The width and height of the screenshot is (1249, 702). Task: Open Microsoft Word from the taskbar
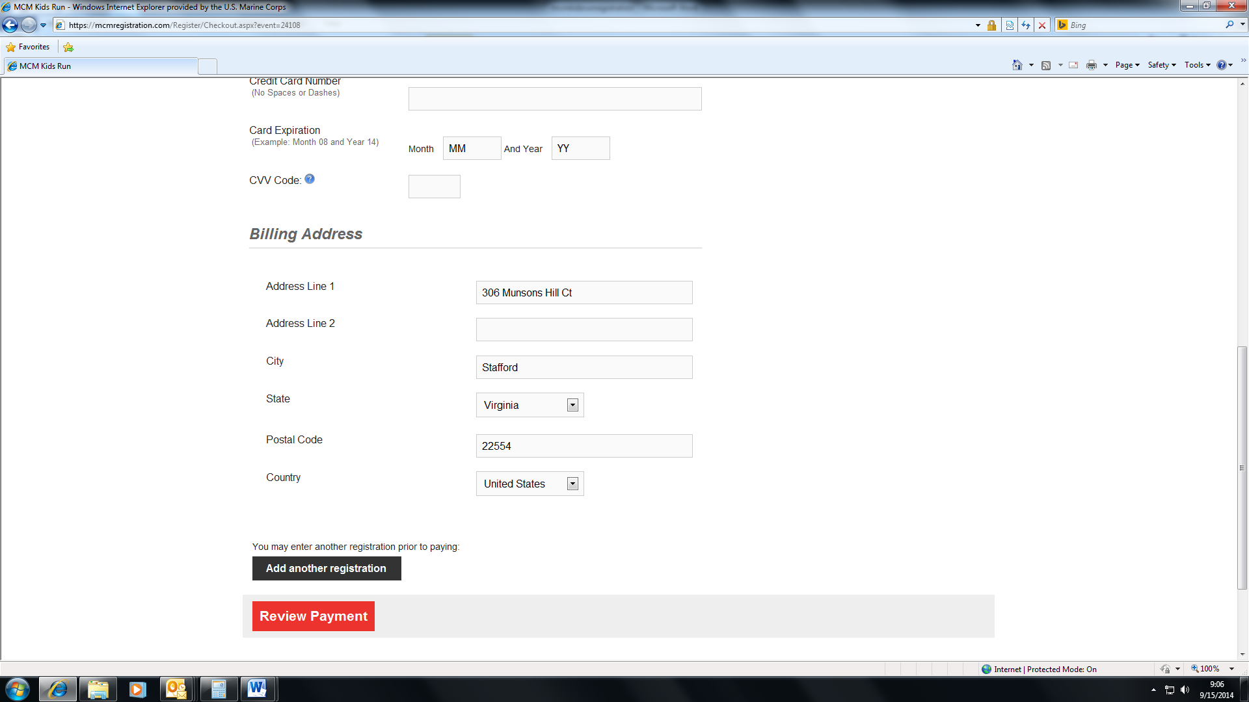pyautogui.click(x=257, y=689)
